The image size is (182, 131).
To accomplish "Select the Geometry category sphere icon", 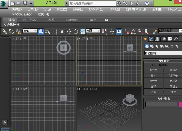I will click(147, 46).
